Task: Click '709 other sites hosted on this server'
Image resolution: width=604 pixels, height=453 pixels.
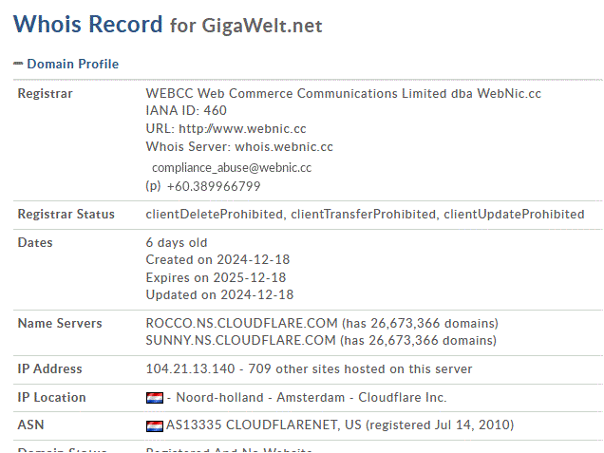Action: [x=360, y=369]
